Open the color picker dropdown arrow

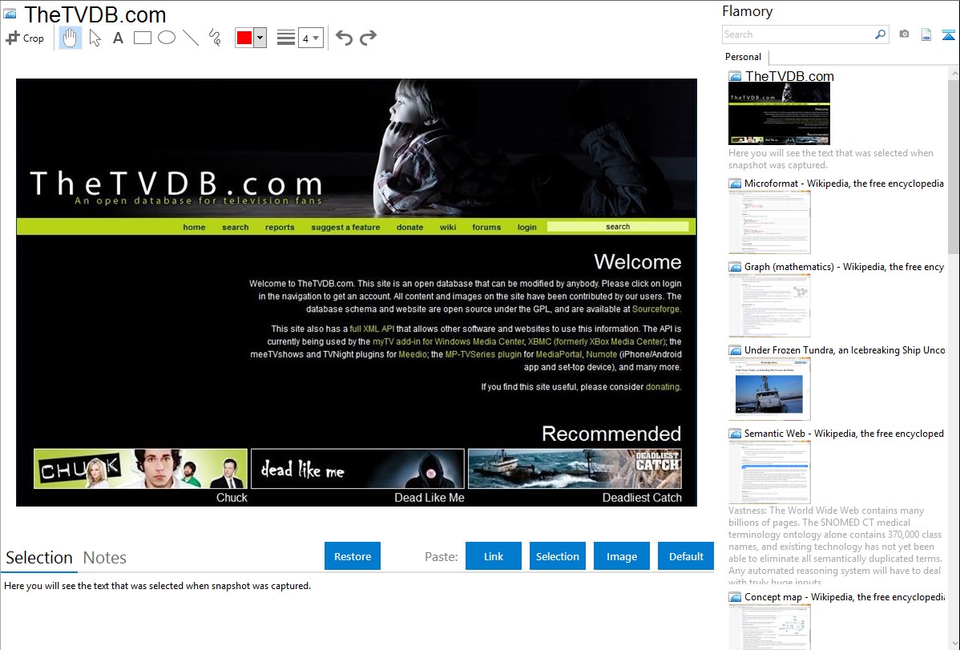[x=260, y=38]
